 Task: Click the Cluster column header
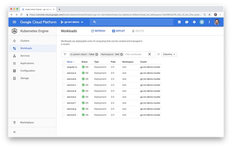click(144, 62)
